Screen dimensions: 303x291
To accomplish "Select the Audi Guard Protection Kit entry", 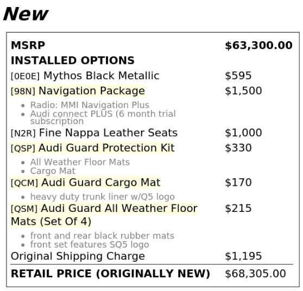I will pyautogui.click(x=92, y=148).
